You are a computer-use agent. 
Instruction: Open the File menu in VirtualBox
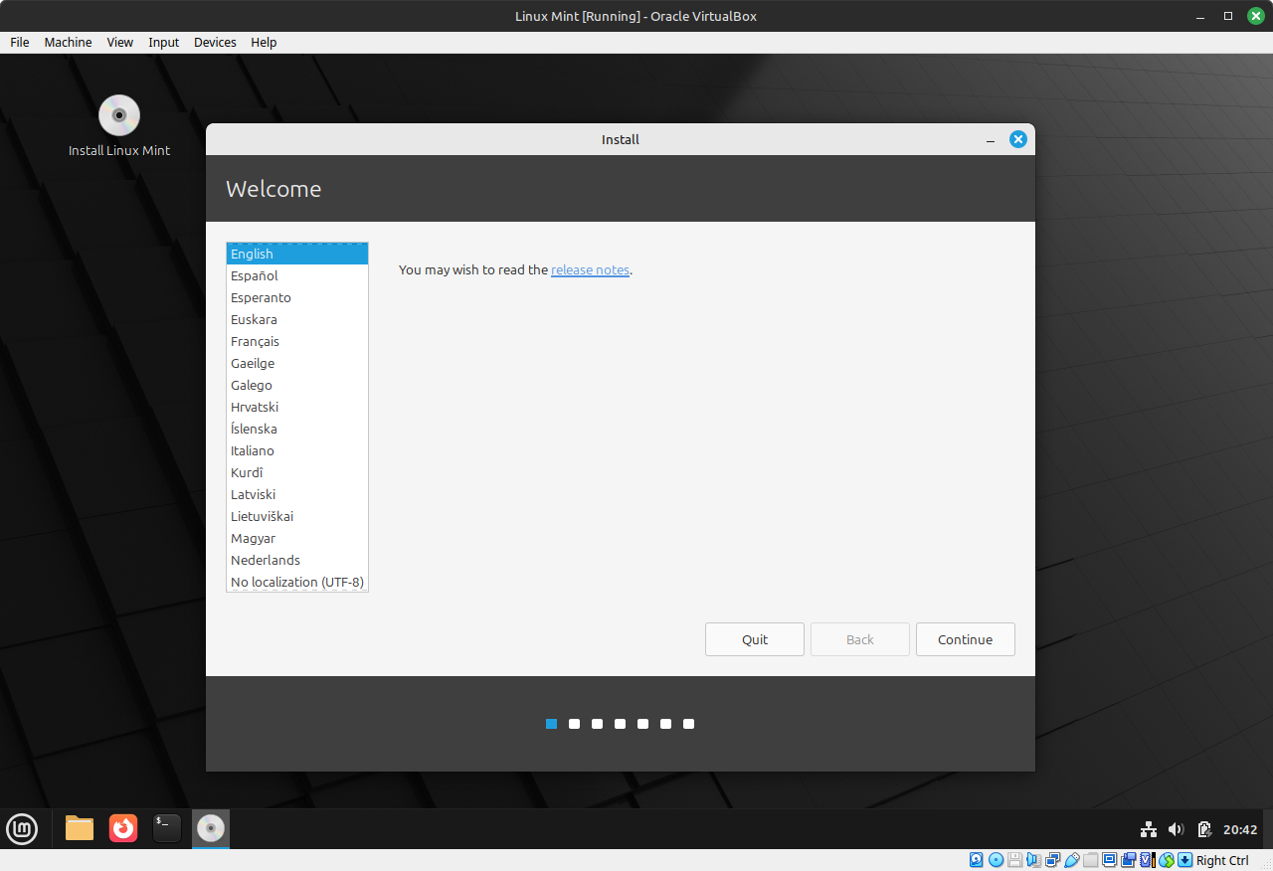pos(20,42)
